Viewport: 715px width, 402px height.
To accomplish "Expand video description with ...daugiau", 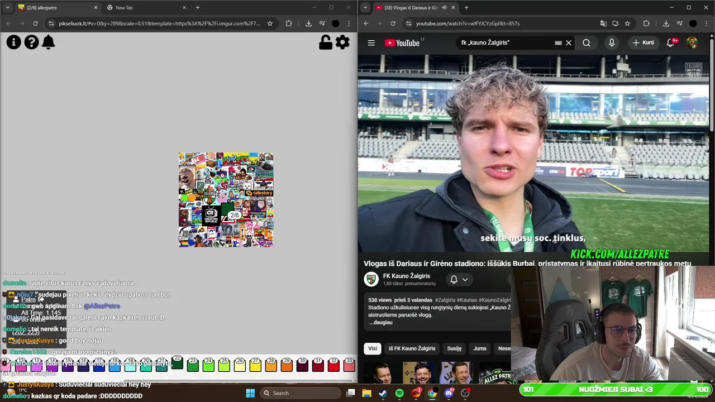I will coord(380,322).
